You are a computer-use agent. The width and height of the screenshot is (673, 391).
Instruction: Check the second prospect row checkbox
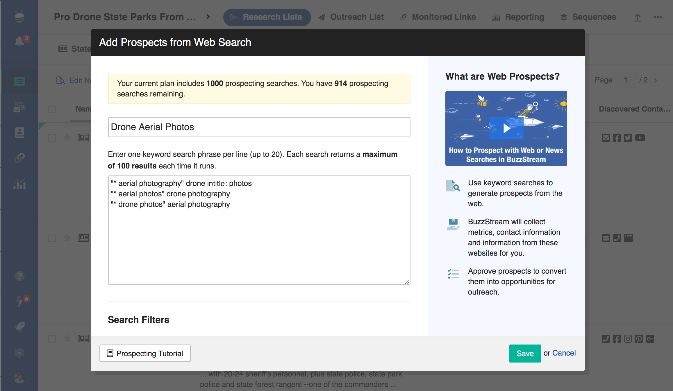pyautogui.click(x=52, y=238)
